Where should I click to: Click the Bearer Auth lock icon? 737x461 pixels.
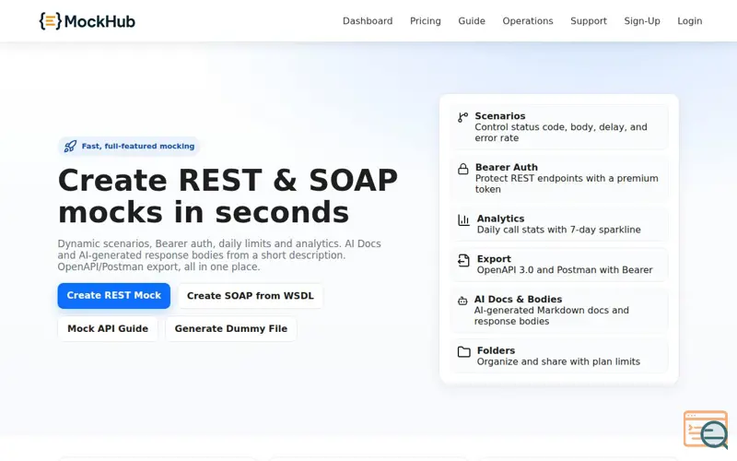[x=463, y=169]
